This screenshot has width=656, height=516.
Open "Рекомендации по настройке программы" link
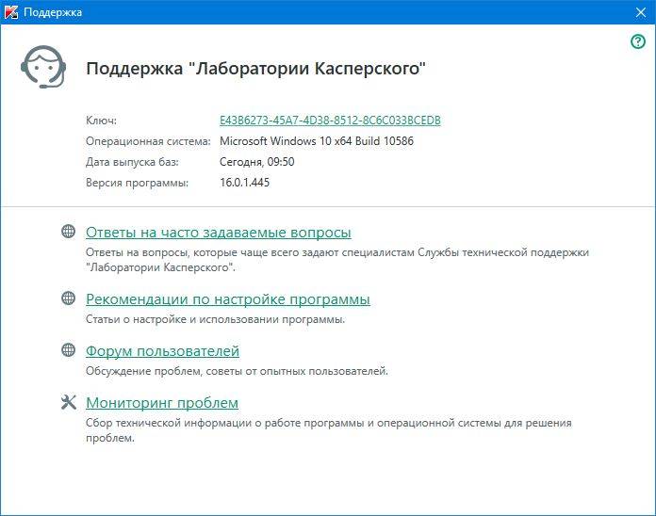[228, 299]
